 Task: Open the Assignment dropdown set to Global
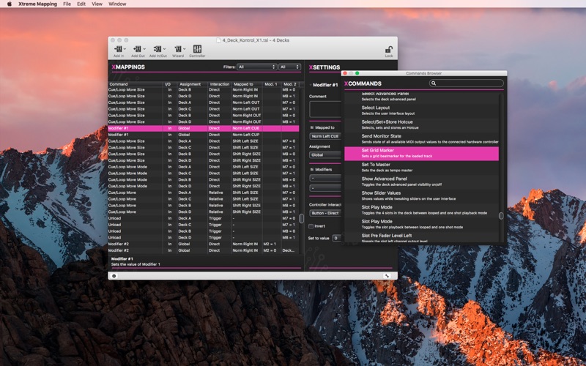(325, 155)
